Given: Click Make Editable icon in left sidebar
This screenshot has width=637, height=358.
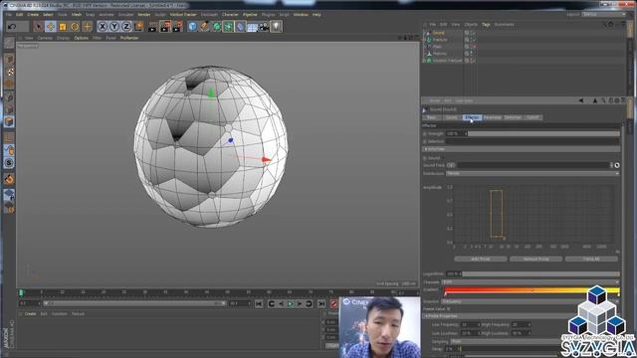Looking at the screenshot, I should [9, 43].
